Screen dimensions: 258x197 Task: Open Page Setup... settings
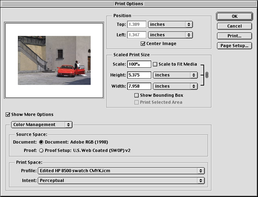pyautogui.click(x=234, y=46)
